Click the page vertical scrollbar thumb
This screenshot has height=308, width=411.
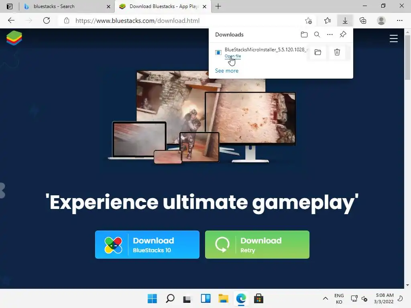pos(407,58)
